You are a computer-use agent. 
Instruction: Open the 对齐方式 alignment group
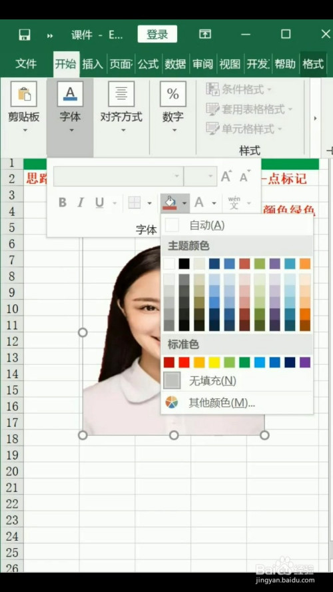pyautogui.click(x=121, y=108)
